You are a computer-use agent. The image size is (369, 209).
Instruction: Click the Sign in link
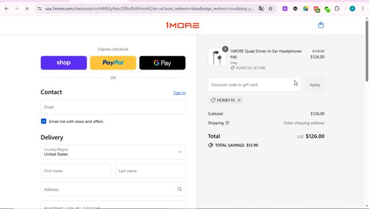point(179,93)
